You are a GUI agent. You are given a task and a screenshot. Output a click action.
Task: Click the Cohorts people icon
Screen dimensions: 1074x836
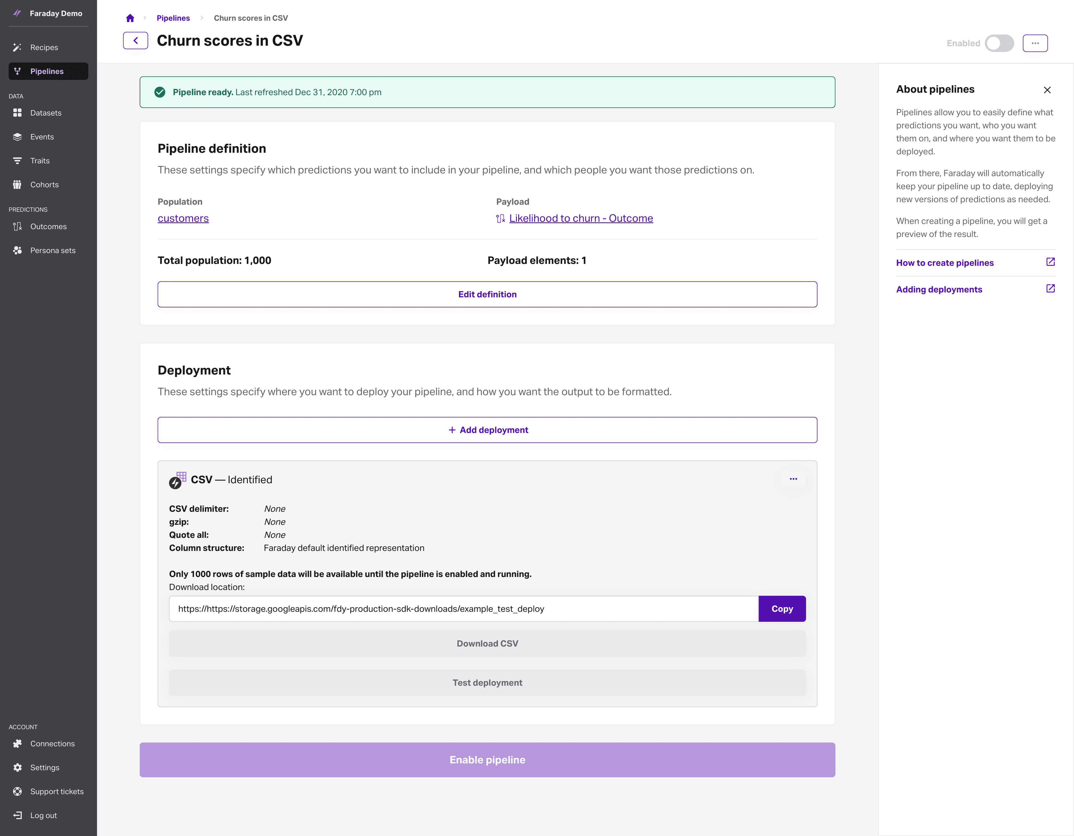pyautogui.click(x=18, y=185)
